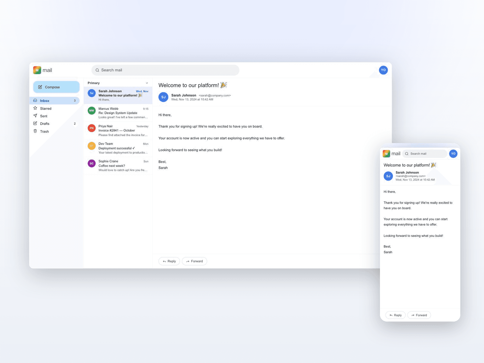Viewport: 484px width, 363px height.
Task: Open the Sent folder
Action: (x=54, y=116)
